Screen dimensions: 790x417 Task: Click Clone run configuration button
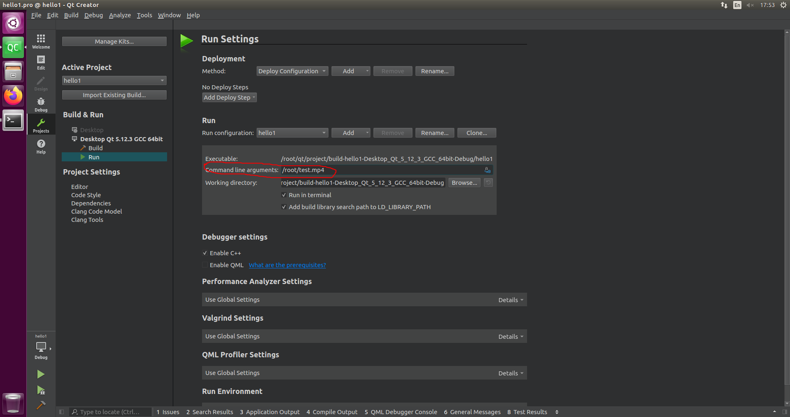tap(476, 133)
